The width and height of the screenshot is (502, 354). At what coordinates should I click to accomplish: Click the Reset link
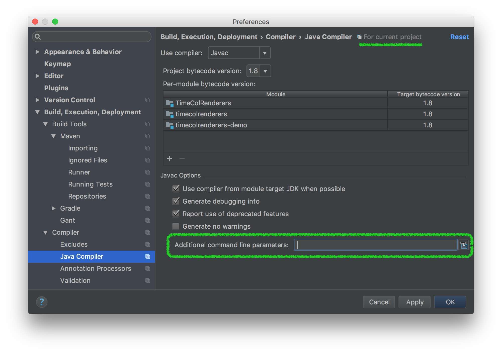tap(459, 37)
